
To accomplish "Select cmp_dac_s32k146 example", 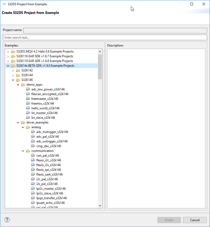I will tap(49, 146).
